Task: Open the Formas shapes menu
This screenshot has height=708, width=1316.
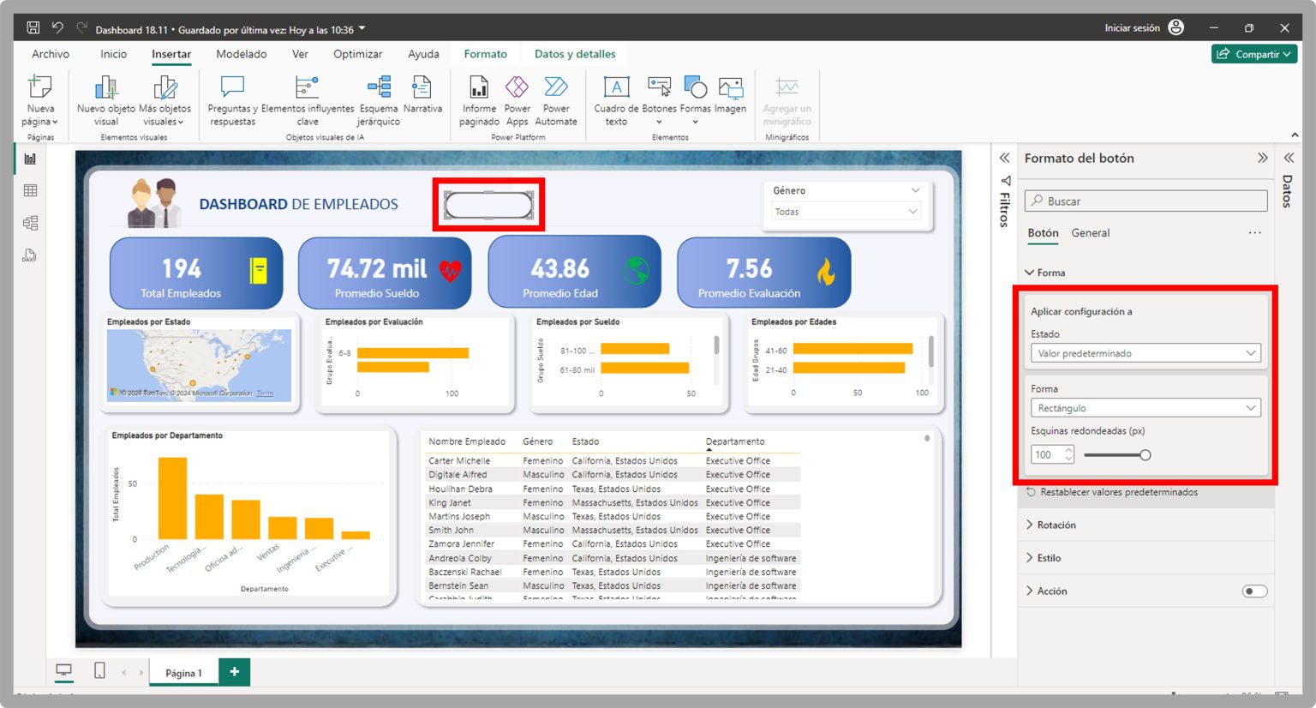Action: pos(695,101)
